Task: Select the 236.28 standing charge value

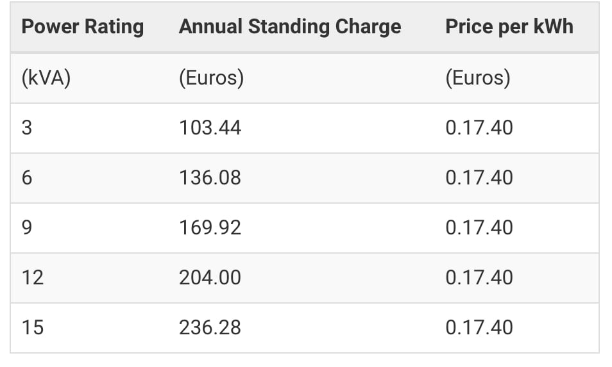Action: [210, 328]
